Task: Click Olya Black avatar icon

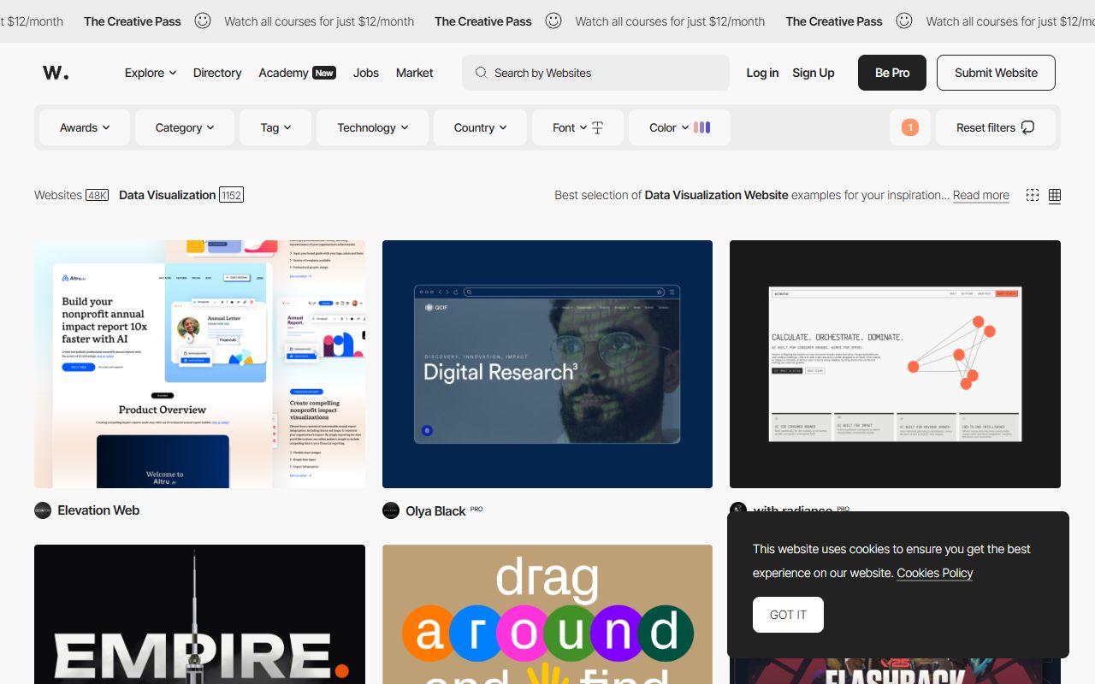Action: point(391,510)
